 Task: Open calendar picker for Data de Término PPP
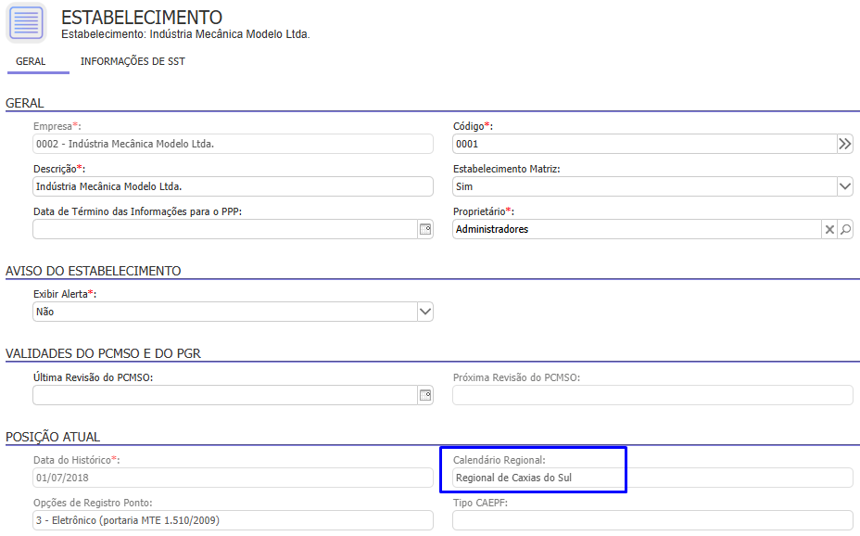(x=425, y=229)
